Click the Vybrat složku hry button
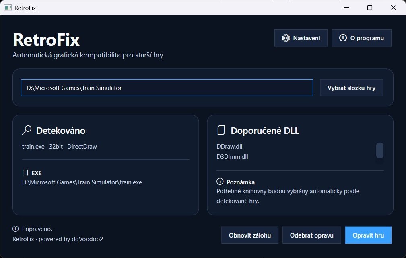Viewport: 406px width, 258px height. point(351,88)
